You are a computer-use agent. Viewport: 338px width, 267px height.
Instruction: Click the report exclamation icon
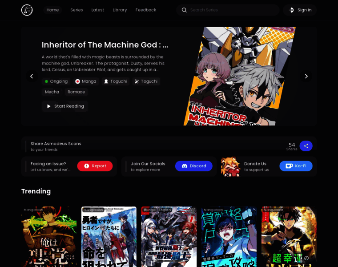pos(86,166)
